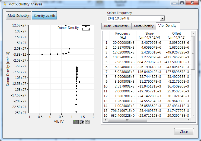Open the Select Frequency dropdown arrow
This screenshot has height=141, width=201.
162,18
